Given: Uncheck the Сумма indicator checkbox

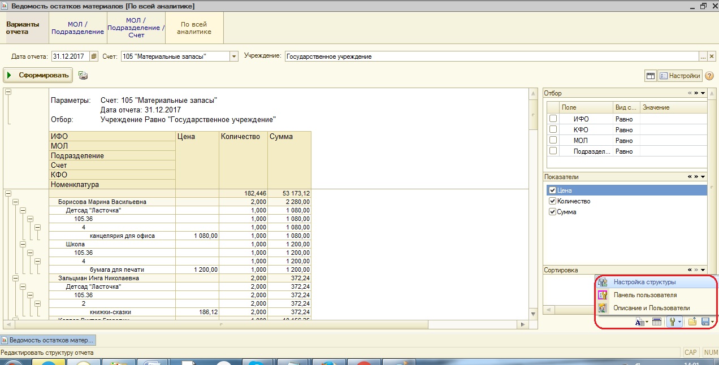Looking at the screenshot, I should click(x=553, y=212).
